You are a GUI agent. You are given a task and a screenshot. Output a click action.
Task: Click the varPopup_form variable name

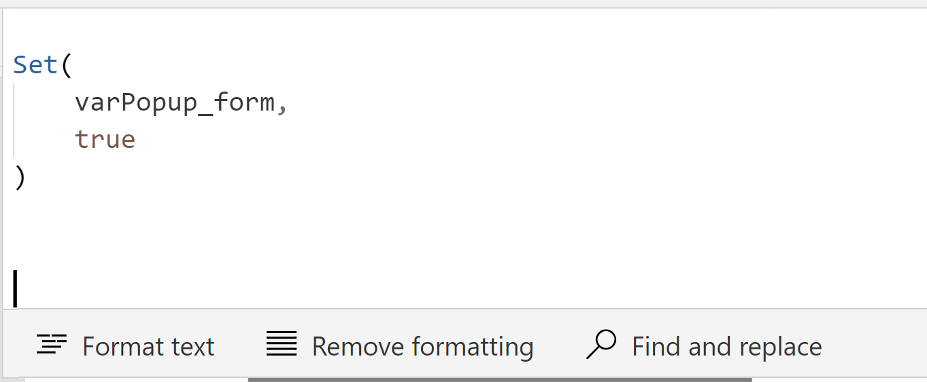(x=174, y=102)
